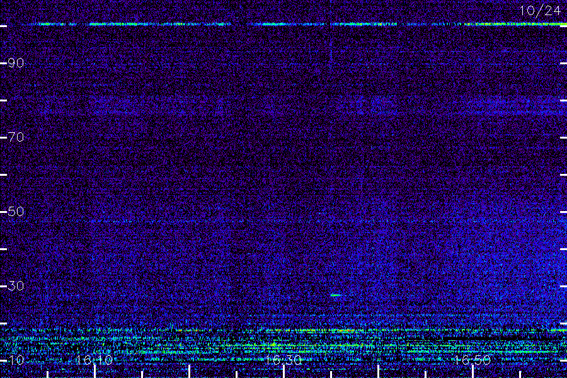
Task: Click the short bright signal blip near 30
Action: [336, 295]
